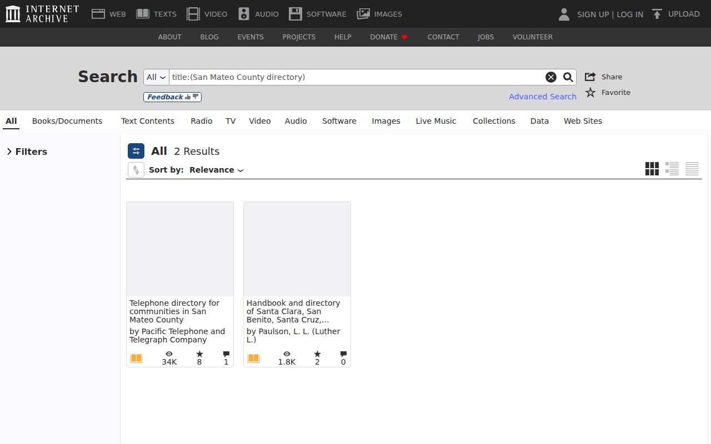
Task: Click the Internet Archive logo
Action: [42, 14]
